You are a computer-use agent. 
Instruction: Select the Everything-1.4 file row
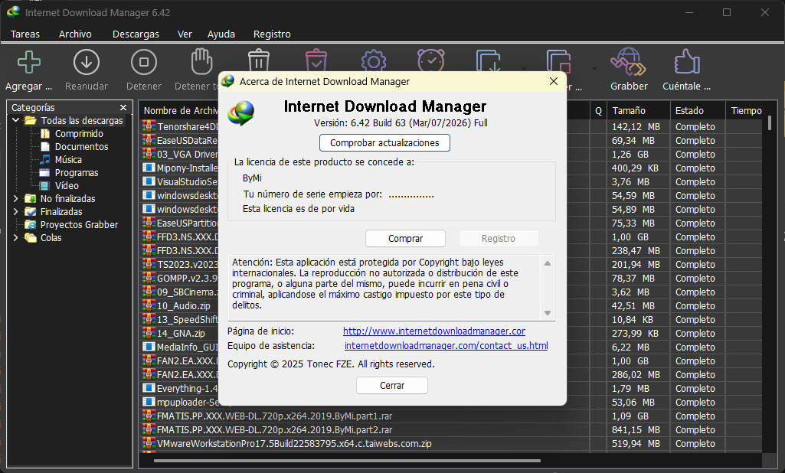click(180, 388)
